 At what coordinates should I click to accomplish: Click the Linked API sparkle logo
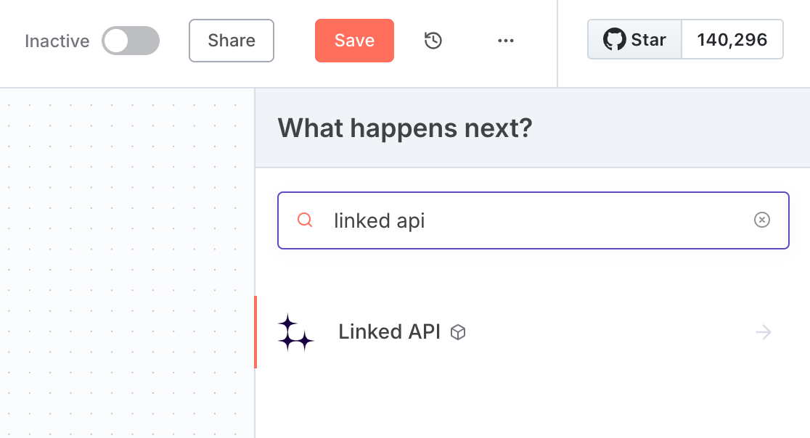pyautogui.click(x=295, y=332)
